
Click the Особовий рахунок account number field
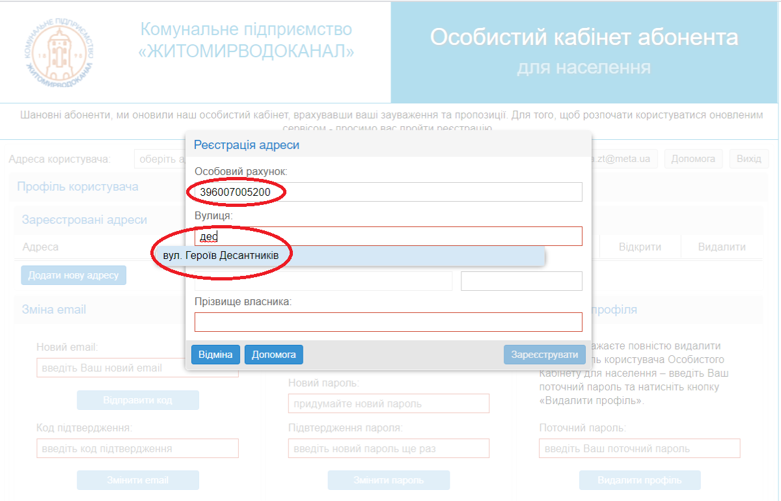point(388,192)
